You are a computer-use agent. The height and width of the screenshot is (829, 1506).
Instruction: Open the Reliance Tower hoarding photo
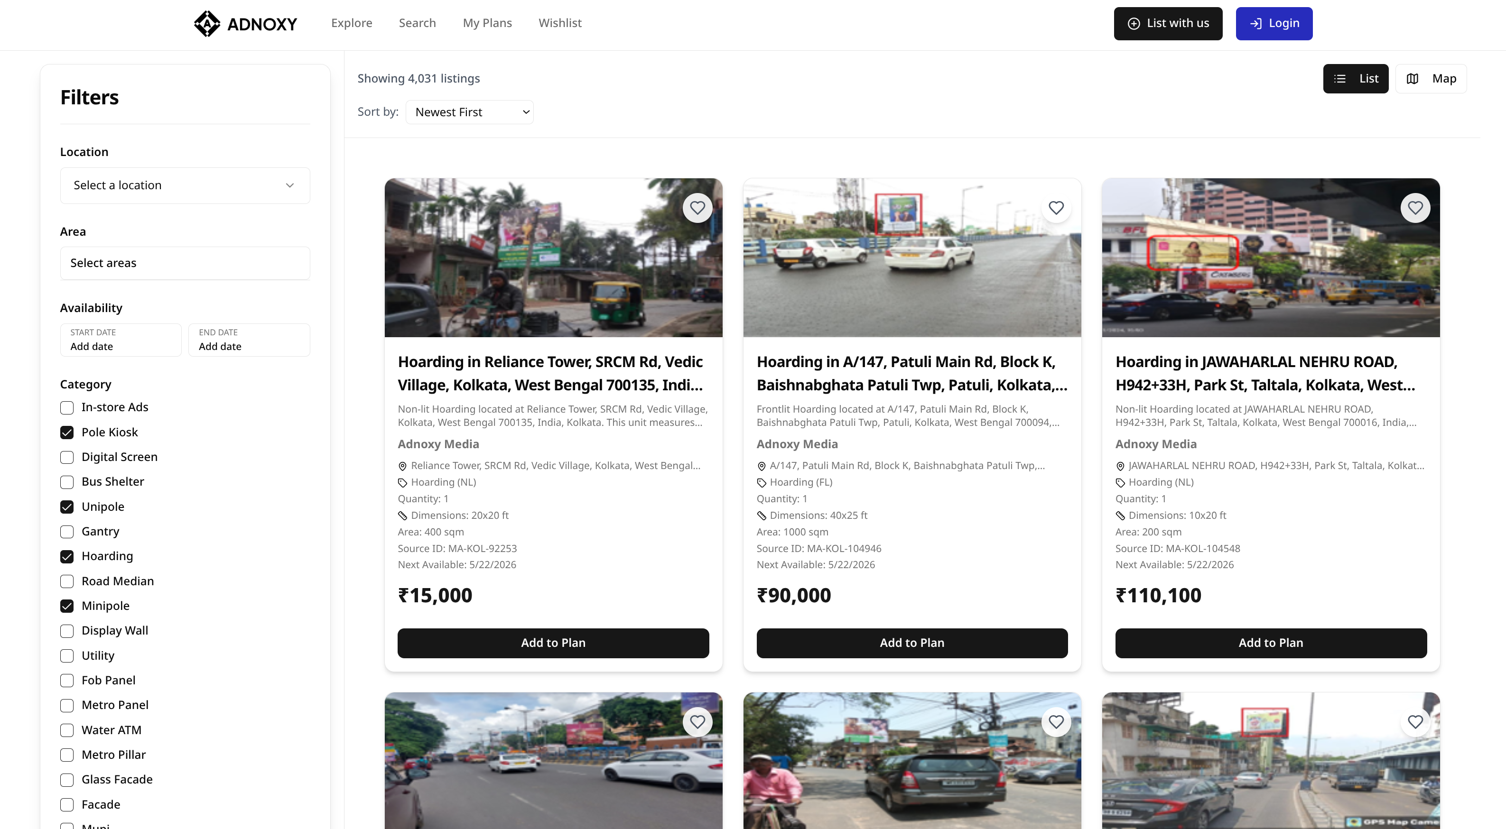pos(553,258)
